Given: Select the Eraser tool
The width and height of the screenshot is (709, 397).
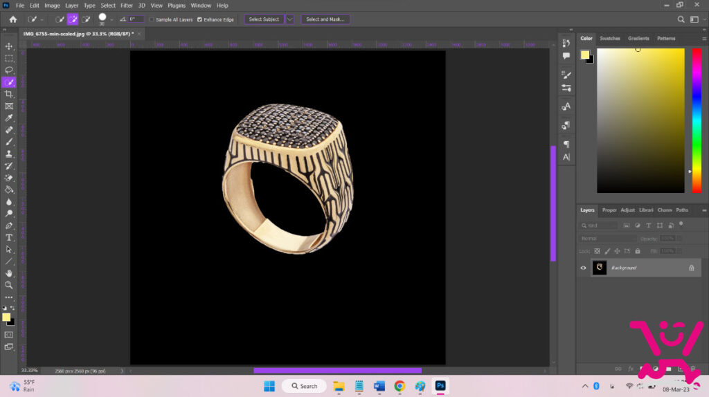Looking at the screenshot, I should click(x=9, y=178).
